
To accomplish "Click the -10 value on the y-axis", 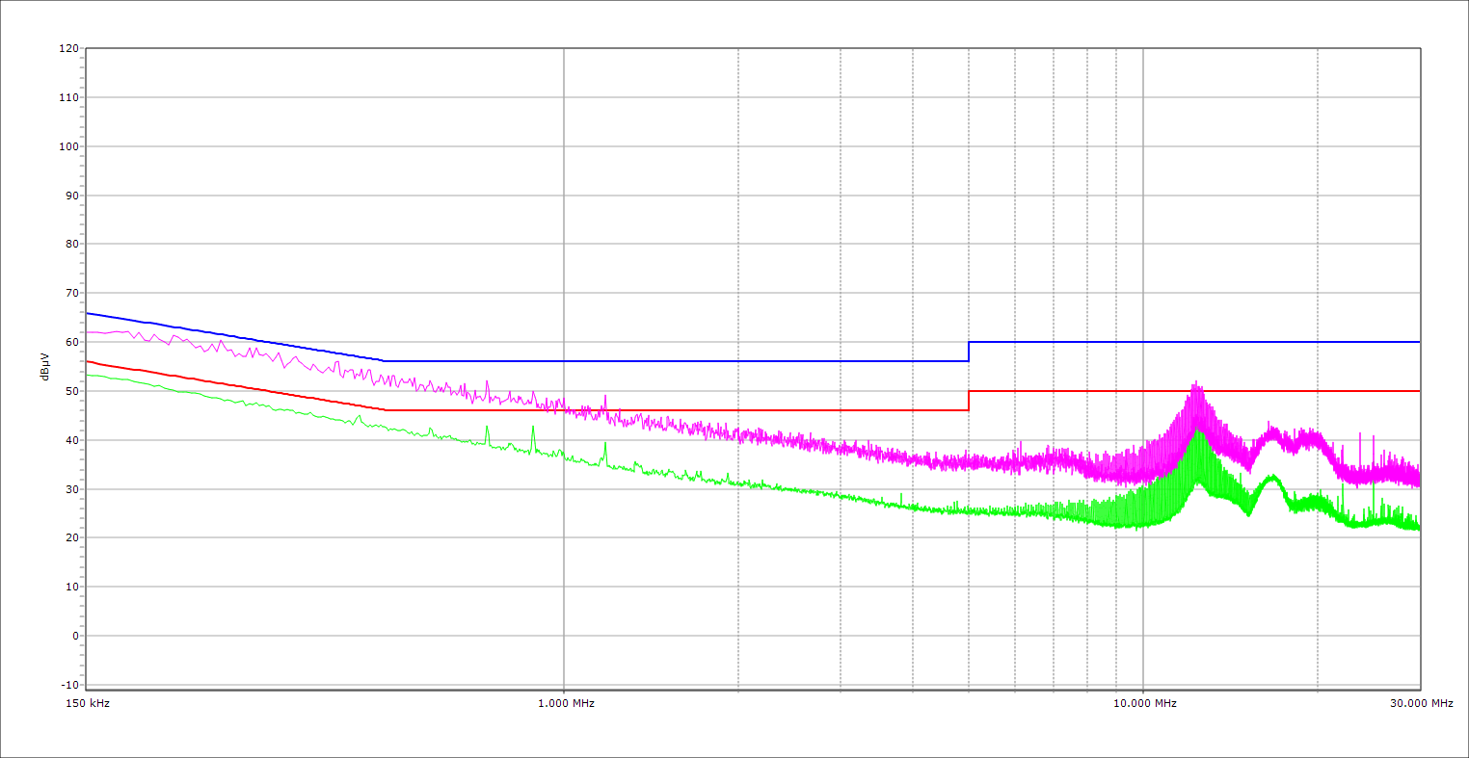I will click(x=68, y=685).
